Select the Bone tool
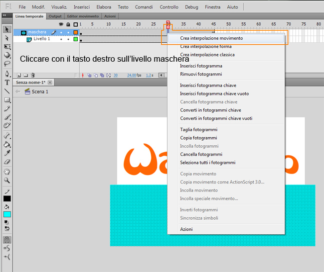This screenshot has width=324, height=272. [7, 136]
